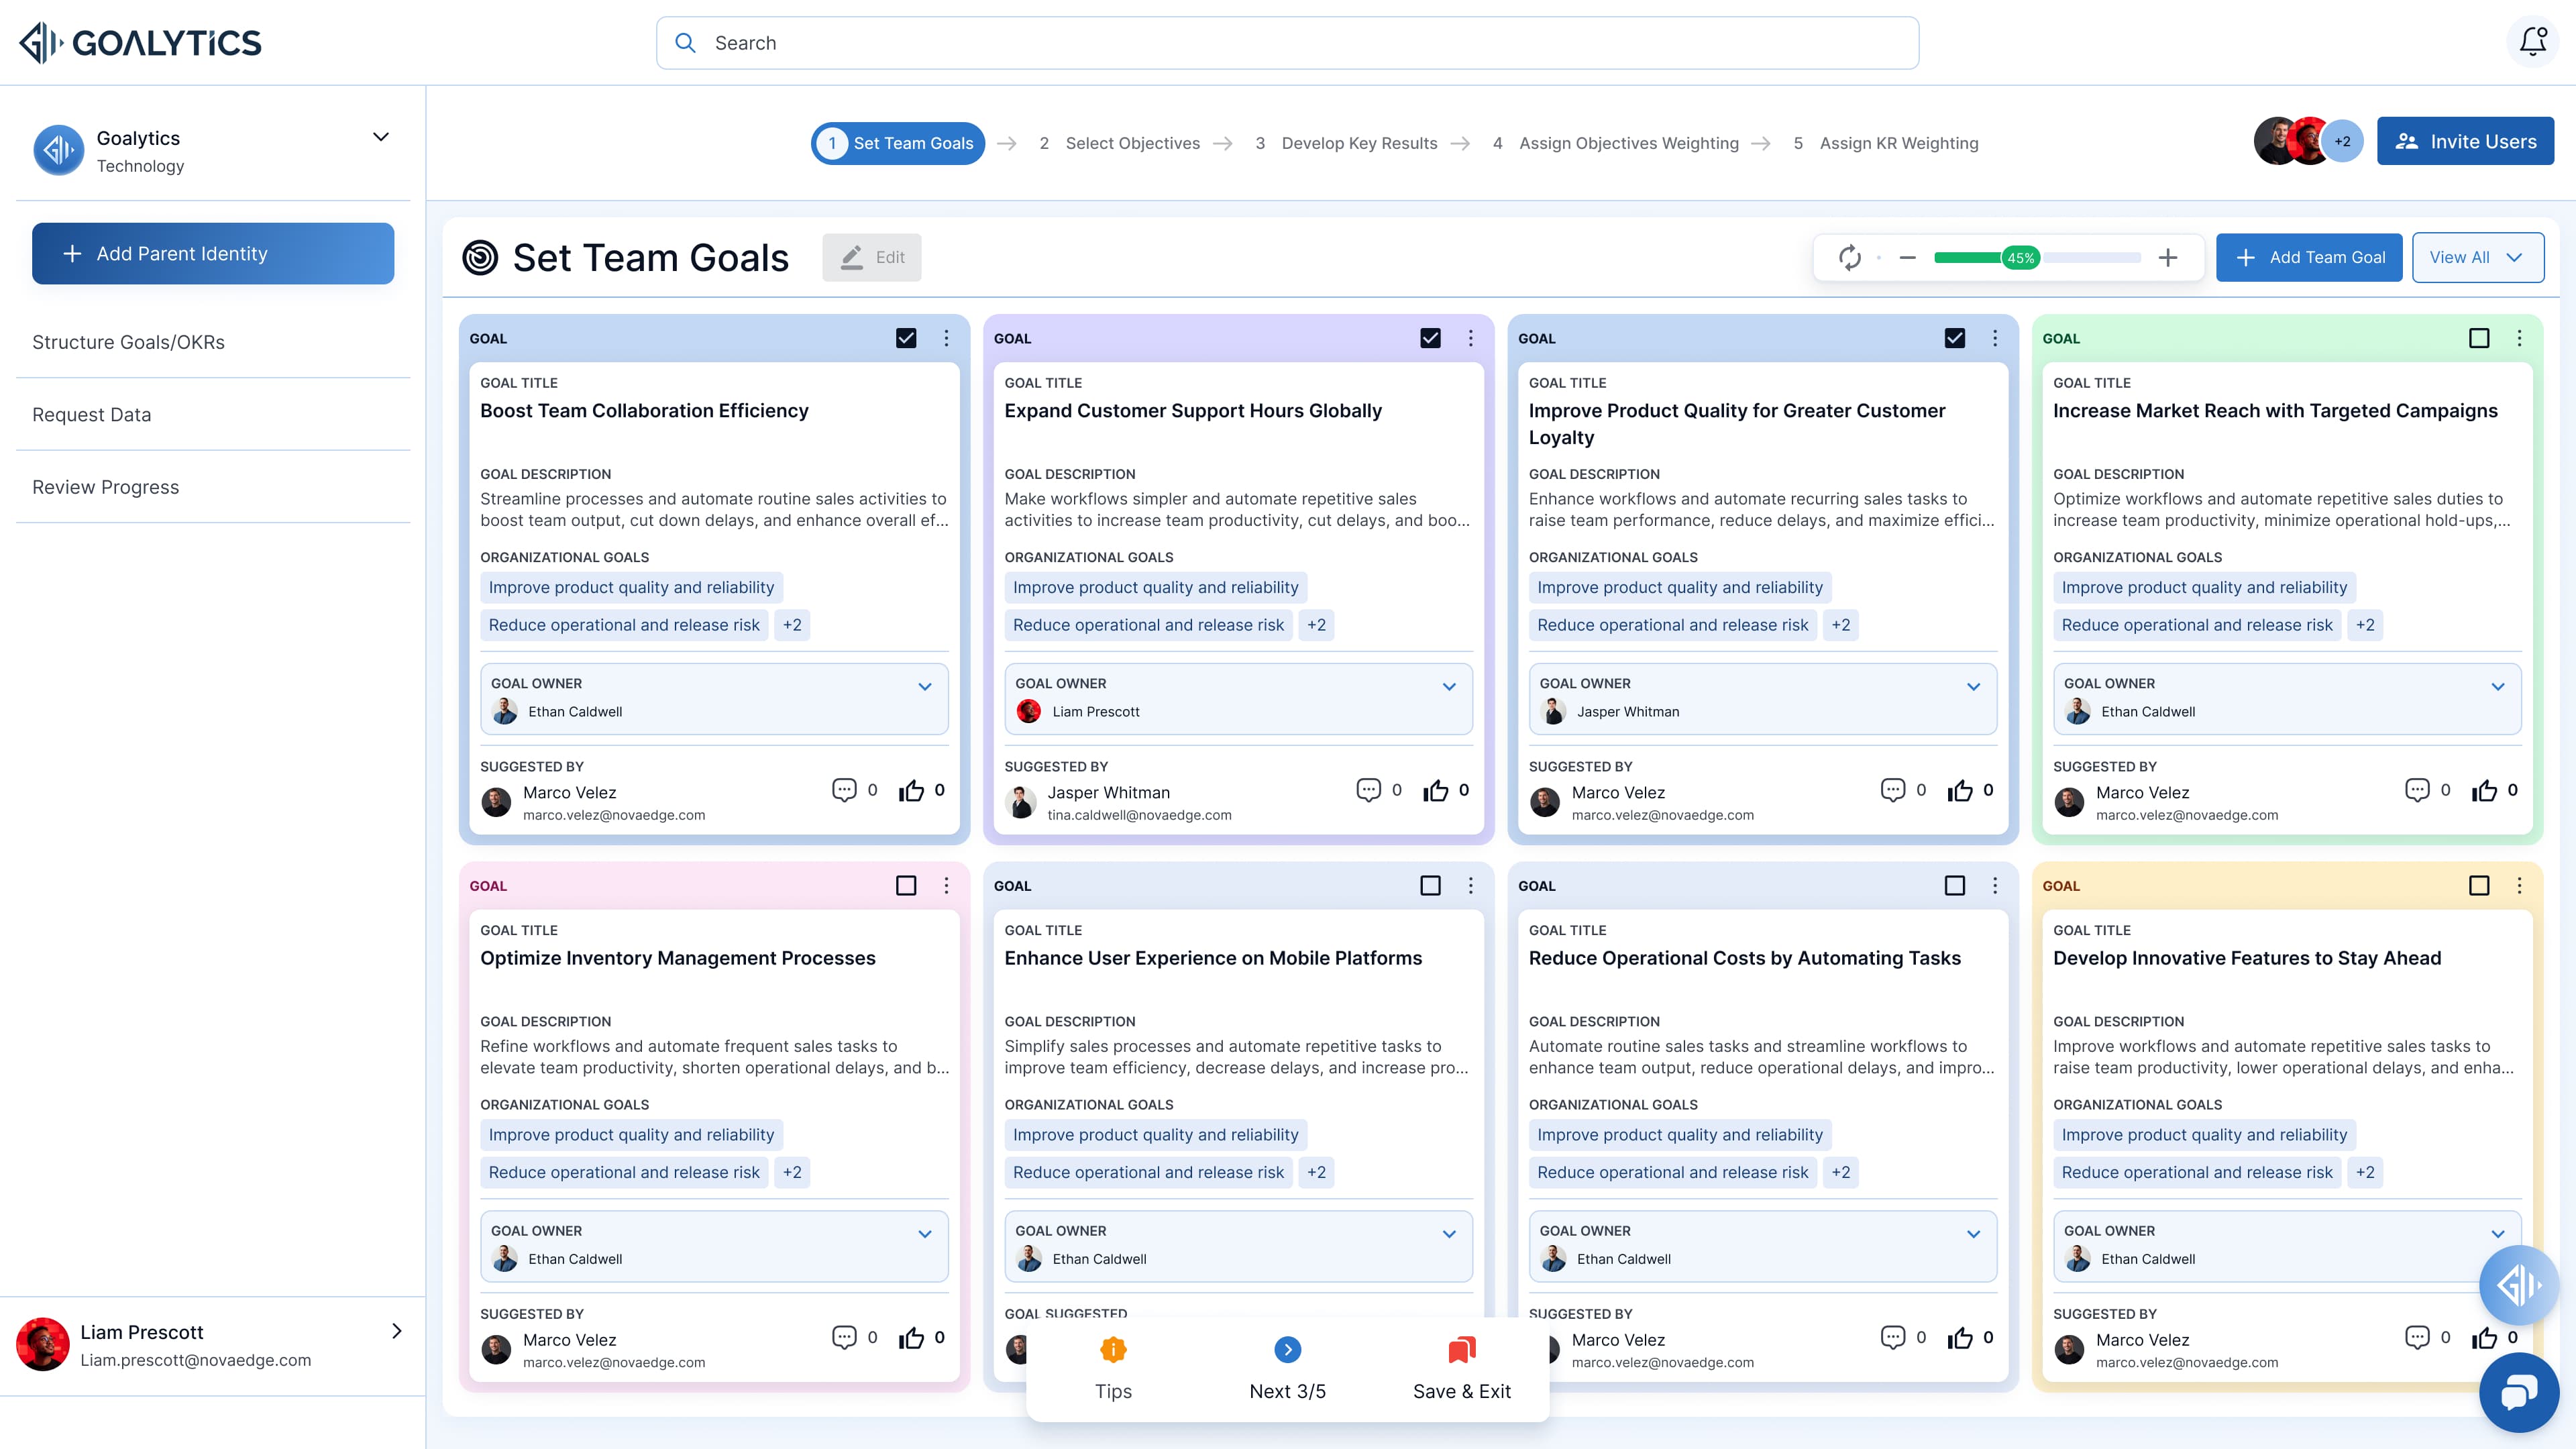Uncheck the Improve Product Quality goal checkbox

(x=1954, y=338)
